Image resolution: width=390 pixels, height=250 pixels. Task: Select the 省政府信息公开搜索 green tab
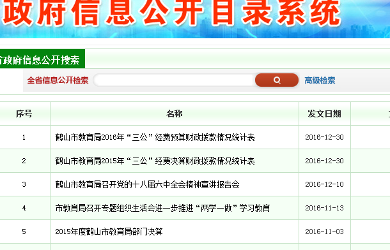coord(42,59)
